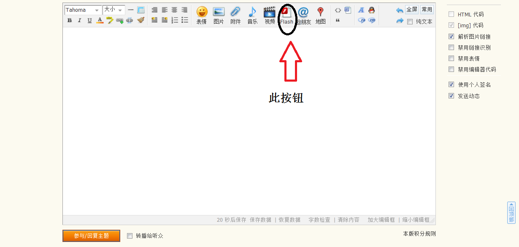The width and height of the screenshot is (519, 247).
Task: Open the Tahoma font dropdown
Action: (83, 10)
